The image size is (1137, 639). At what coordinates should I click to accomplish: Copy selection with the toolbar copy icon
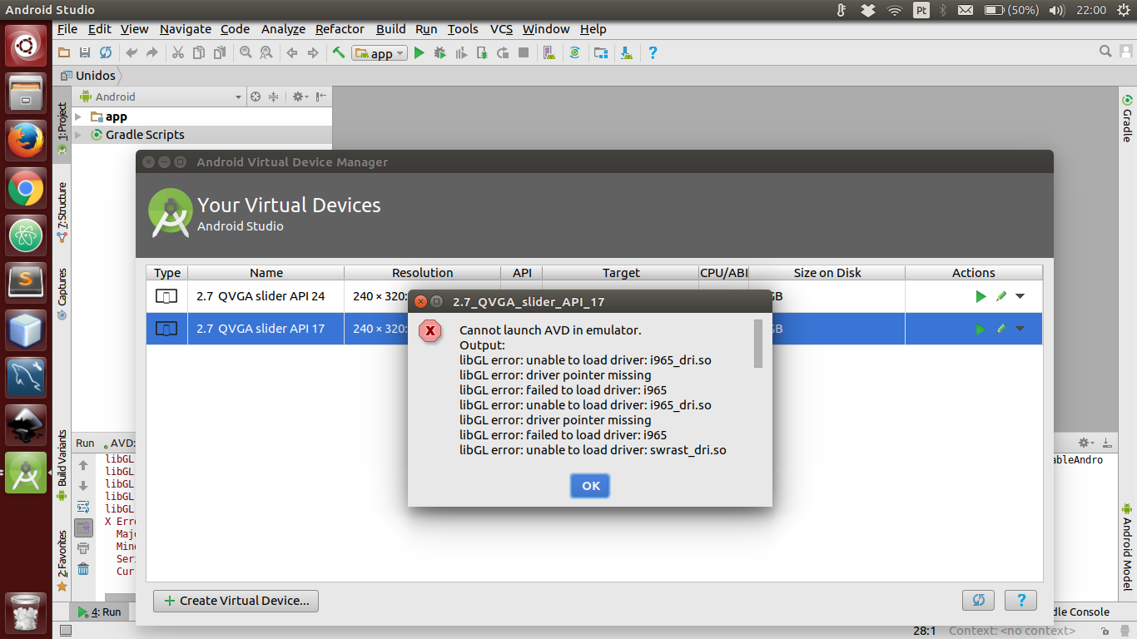[198, 52]
